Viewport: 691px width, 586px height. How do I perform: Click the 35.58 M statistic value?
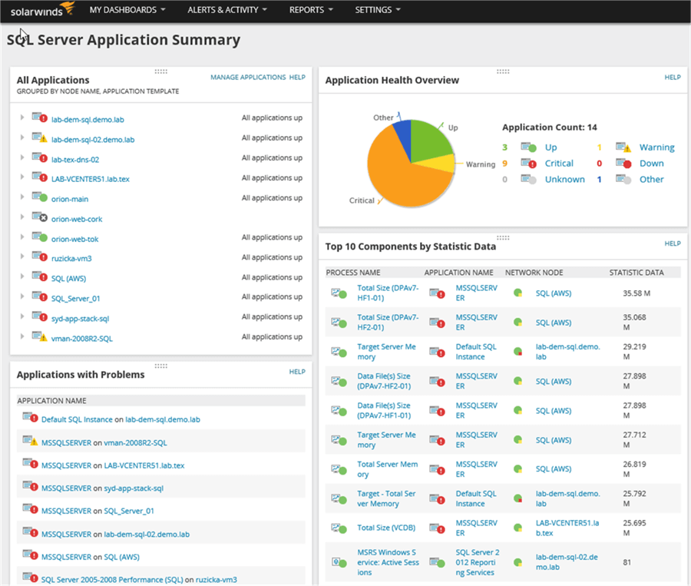click(x=636, y=293)
